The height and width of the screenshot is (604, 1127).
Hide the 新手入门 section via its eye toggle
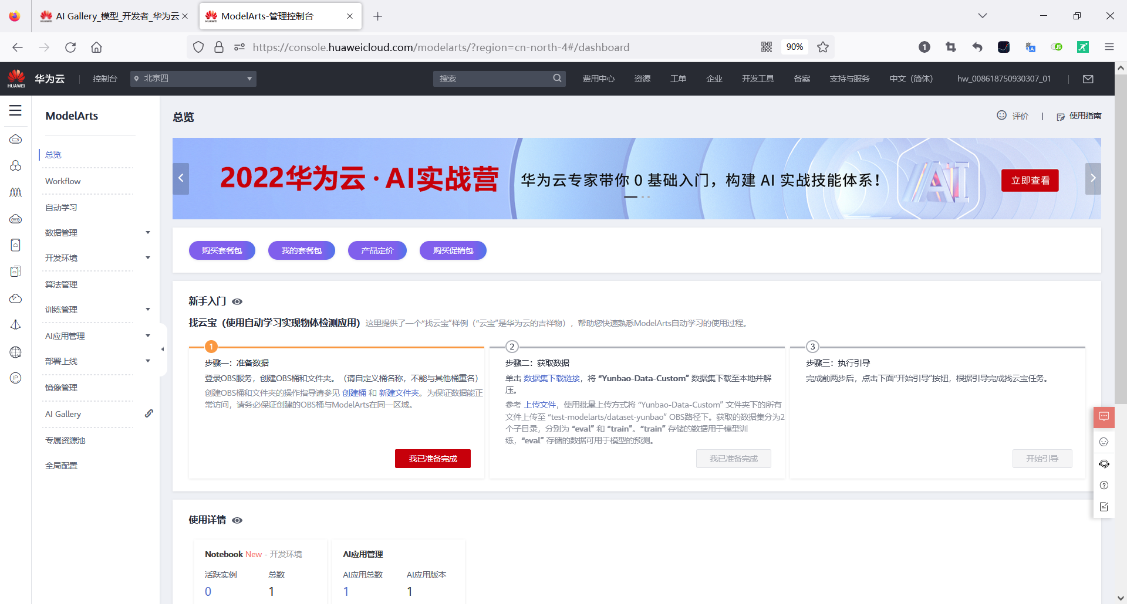click(237, 301)
